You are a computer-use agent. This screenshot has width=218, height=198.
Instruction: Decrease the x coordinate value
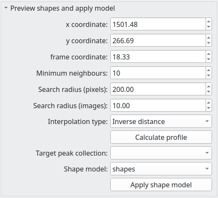(209, 27)
